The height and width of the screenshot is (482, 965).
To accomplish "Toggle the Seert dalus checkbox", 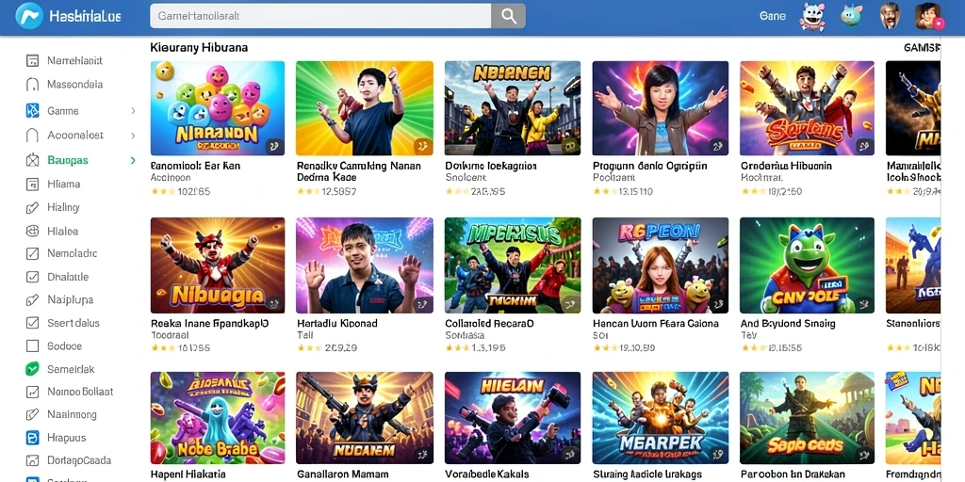I will click(x=33, y=323).
